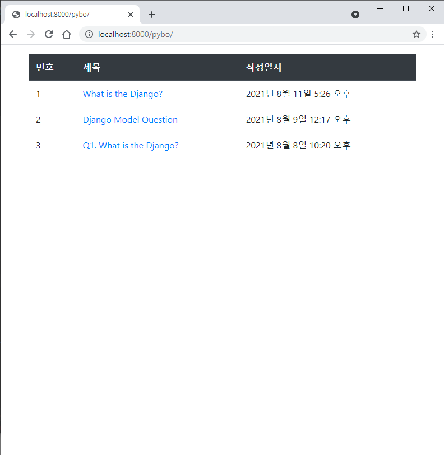Open the 'Django Model Question' link

pyautogui.click(x=130, y=120)
